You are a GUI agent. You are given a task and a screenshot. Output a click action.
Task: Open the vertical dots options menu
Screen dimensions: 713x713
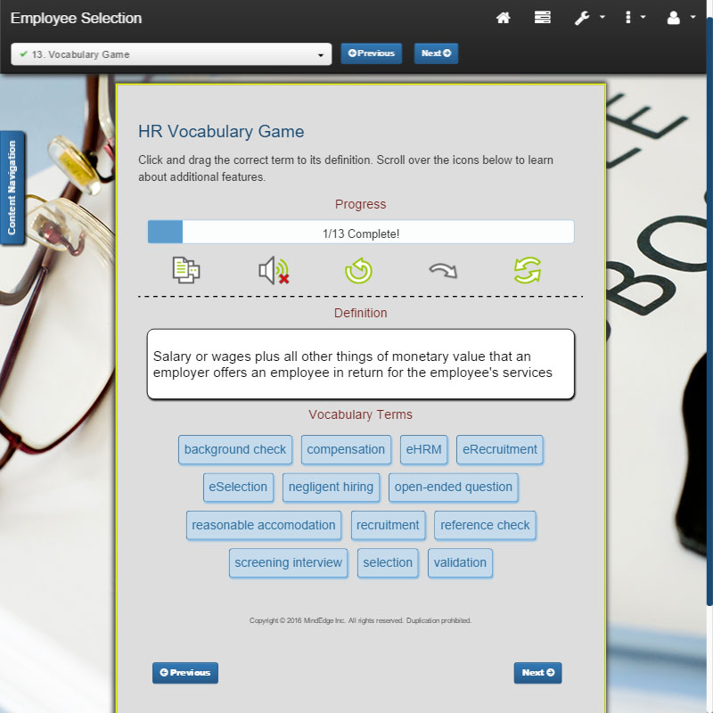[x=634, y=18]
